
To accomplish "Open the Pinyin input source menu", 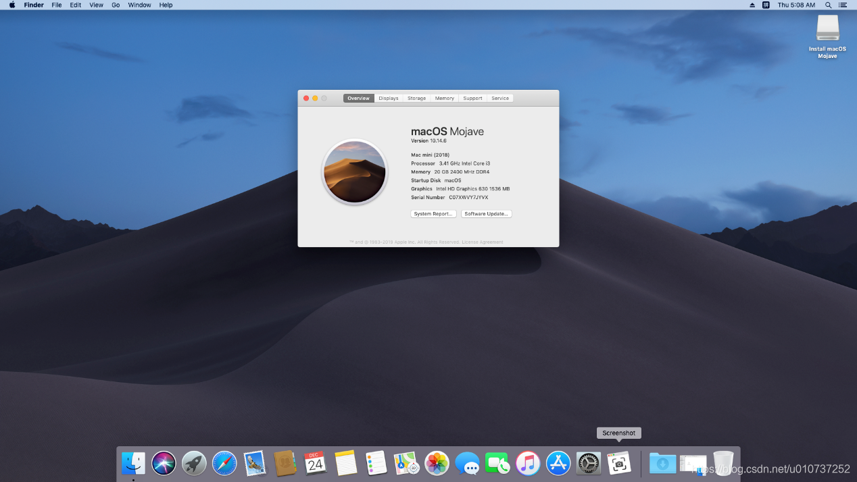I will (766, 5).
